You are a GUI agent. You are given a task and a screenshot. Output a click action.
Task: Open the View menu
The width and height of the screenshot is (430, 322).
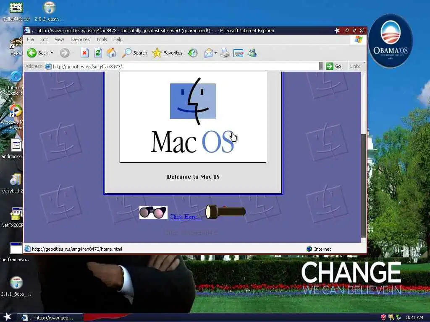(59, 39)
